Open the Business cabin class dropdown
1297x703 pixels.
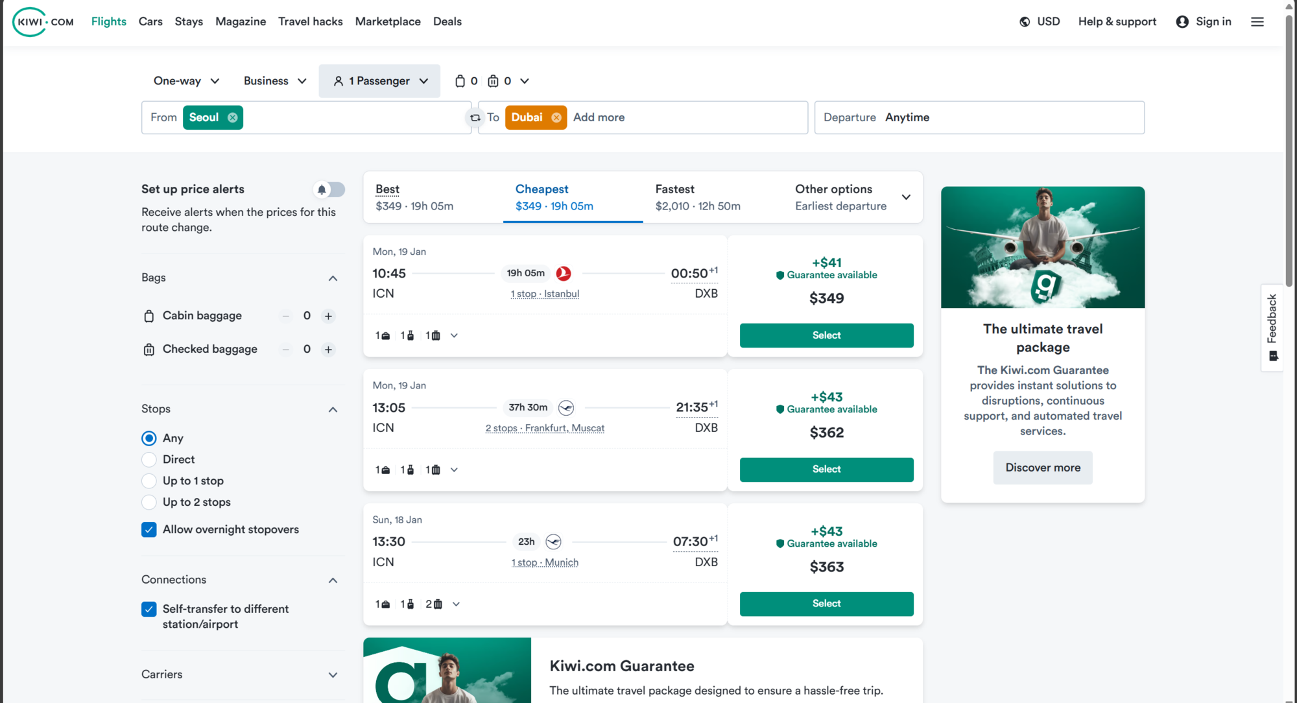point(275,81)
